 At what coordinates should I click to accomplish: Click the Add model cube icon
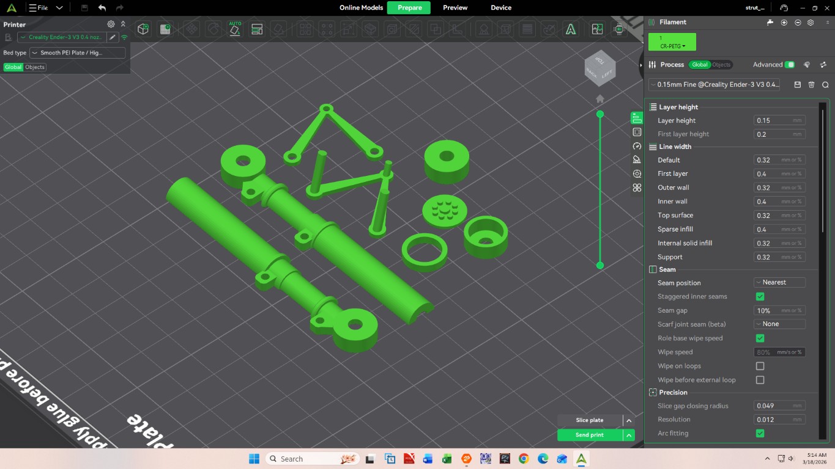click(x=143, y=29)
